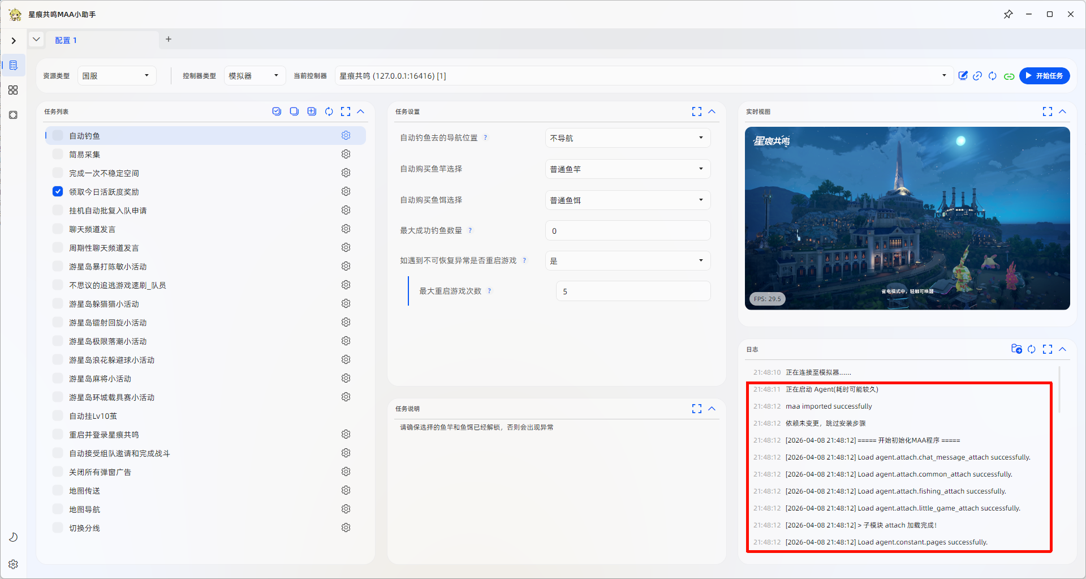Pin window with the pin icon

tap(1008, 14)
